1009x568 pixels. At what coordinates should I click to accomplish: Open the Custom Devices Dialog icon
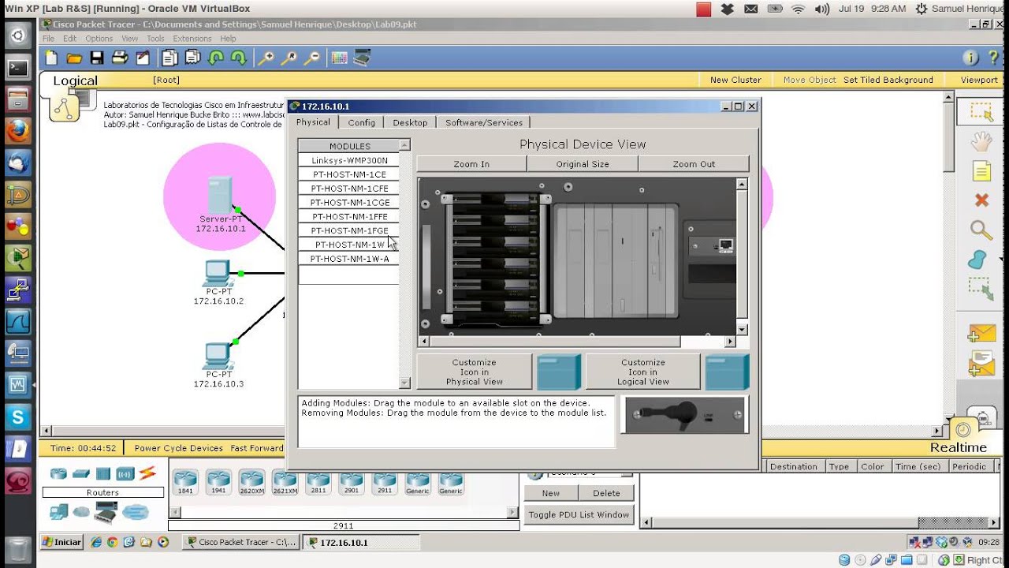362,58
